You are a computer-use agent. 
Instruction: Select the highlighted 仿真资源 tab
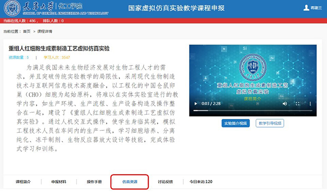pyautogui.click(x=129, y=182)
